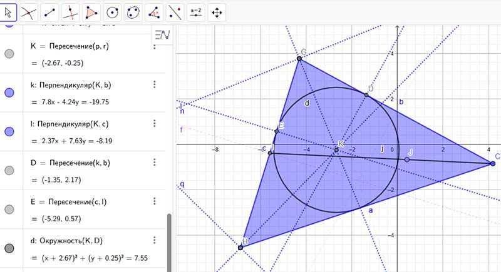Toggle visibility of point K
Screen dimensions: 501x272
click(9, 54)
